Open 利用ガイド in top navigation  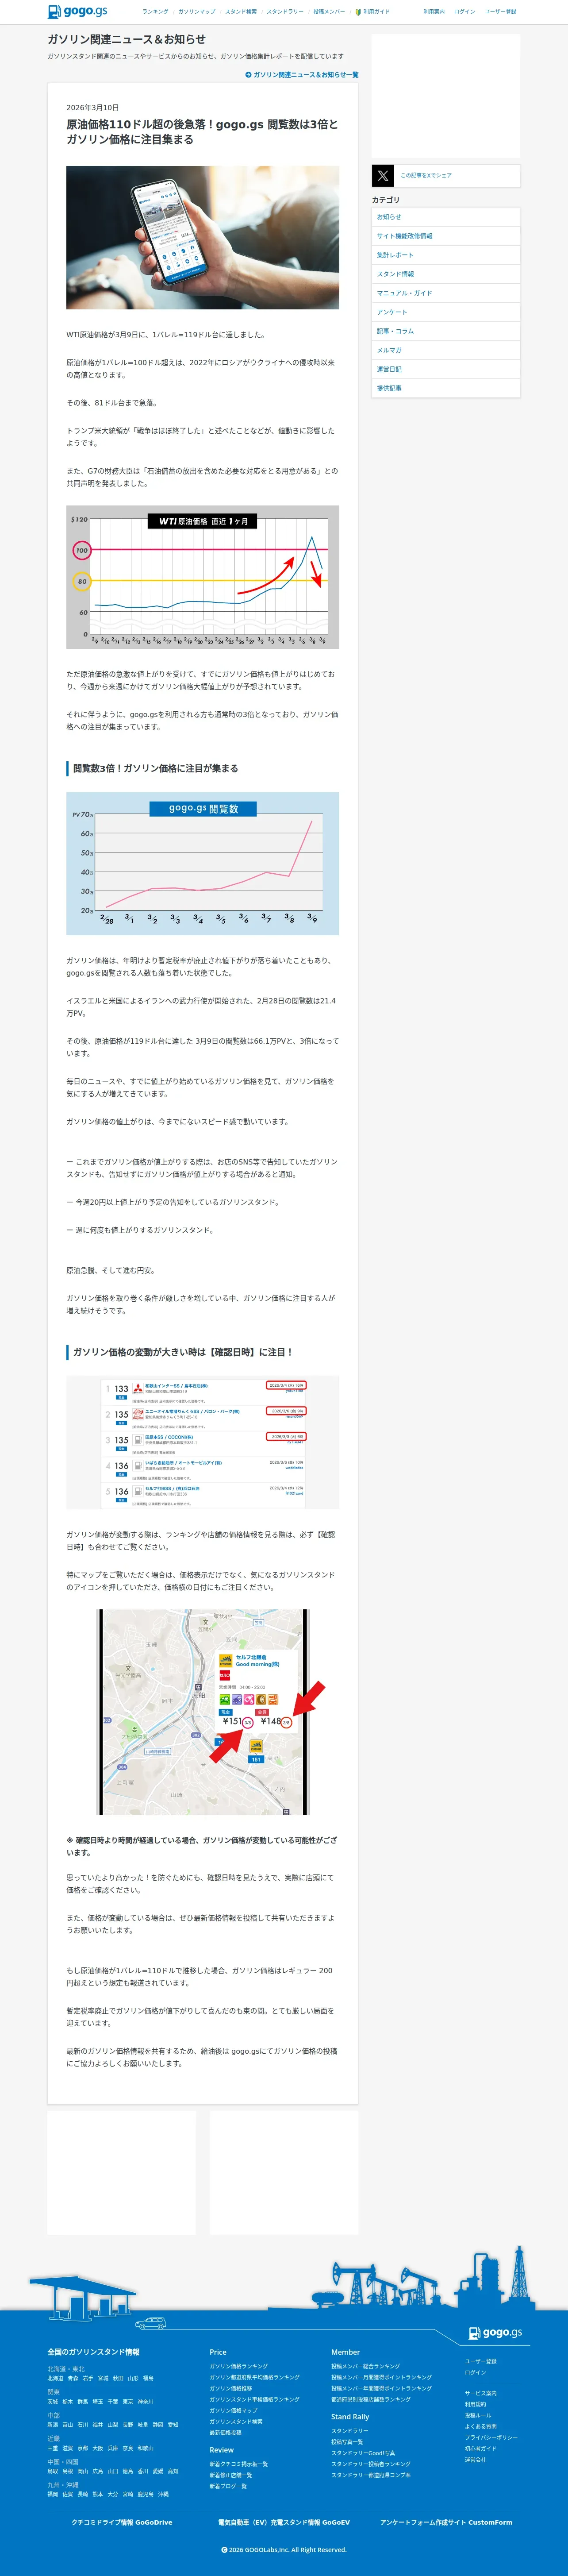(376, 11)
